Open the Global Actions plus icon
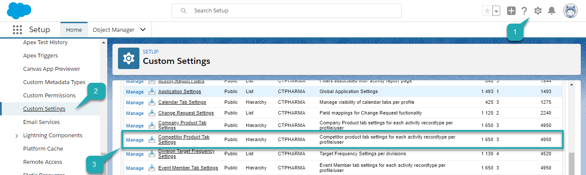Screen dimensions: 586x175 point(511,11)
